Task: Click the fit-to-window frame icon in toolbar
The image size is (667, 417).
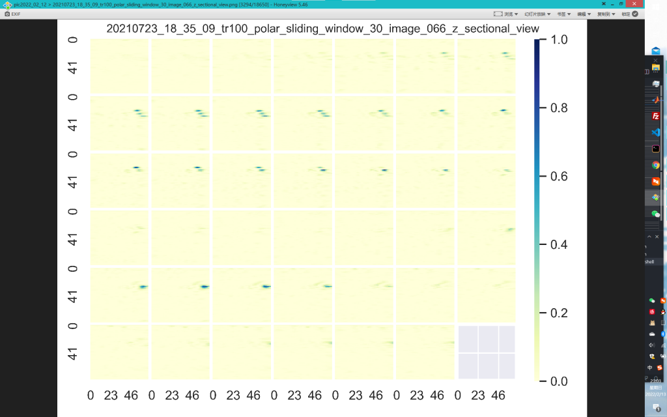Action: 498,14
